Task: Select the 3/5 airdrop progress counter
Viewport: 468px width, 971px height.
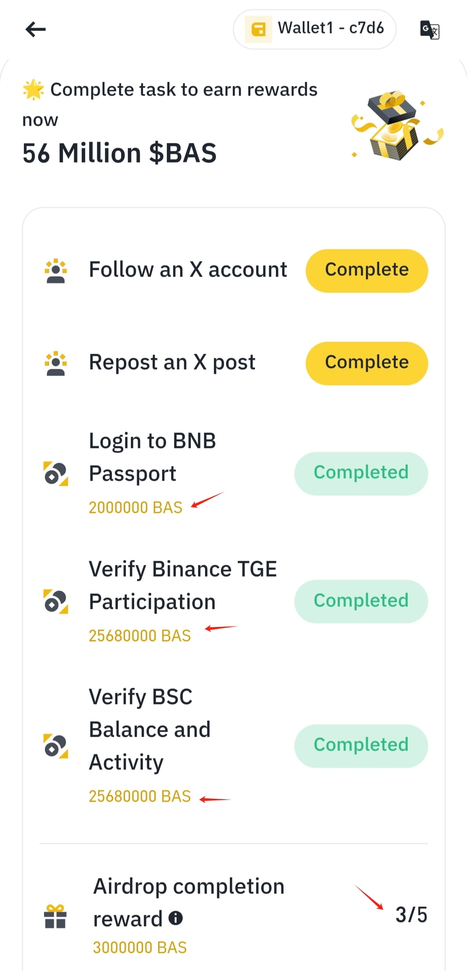Action: (411, 914)
